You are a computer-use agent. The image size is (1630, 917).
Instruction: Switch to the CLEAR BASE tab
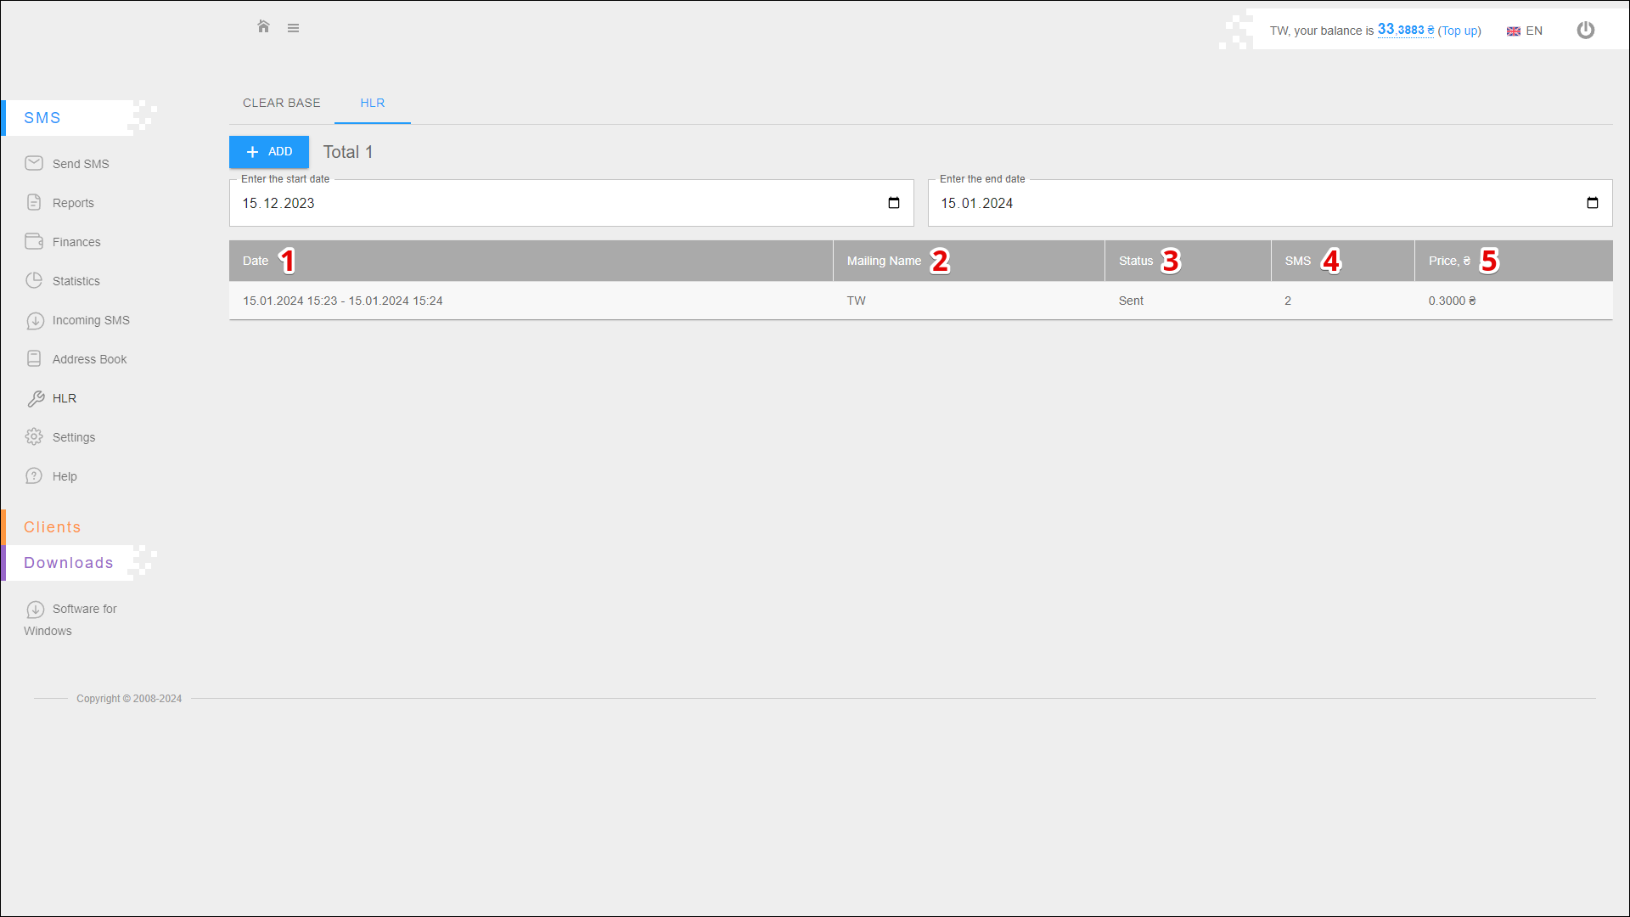tap(281, 103)
